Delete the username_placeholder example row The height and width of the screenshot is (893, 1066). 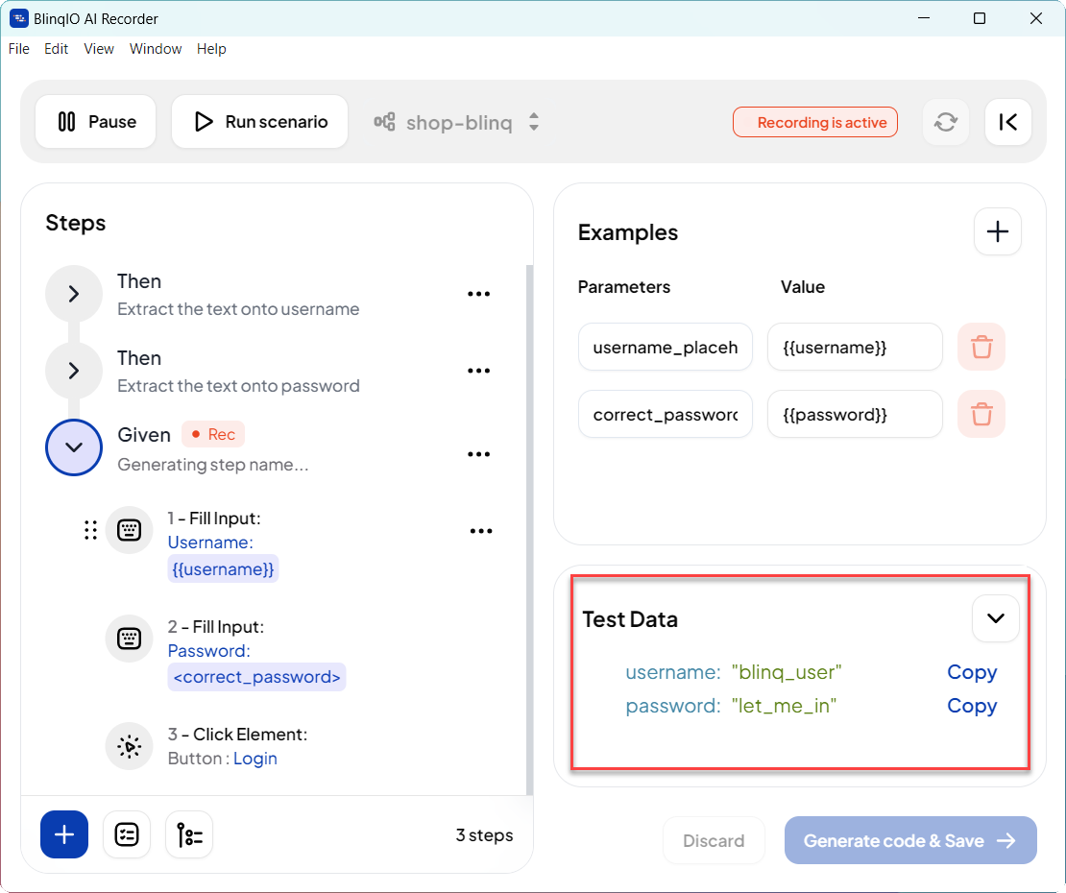(981, 348)
